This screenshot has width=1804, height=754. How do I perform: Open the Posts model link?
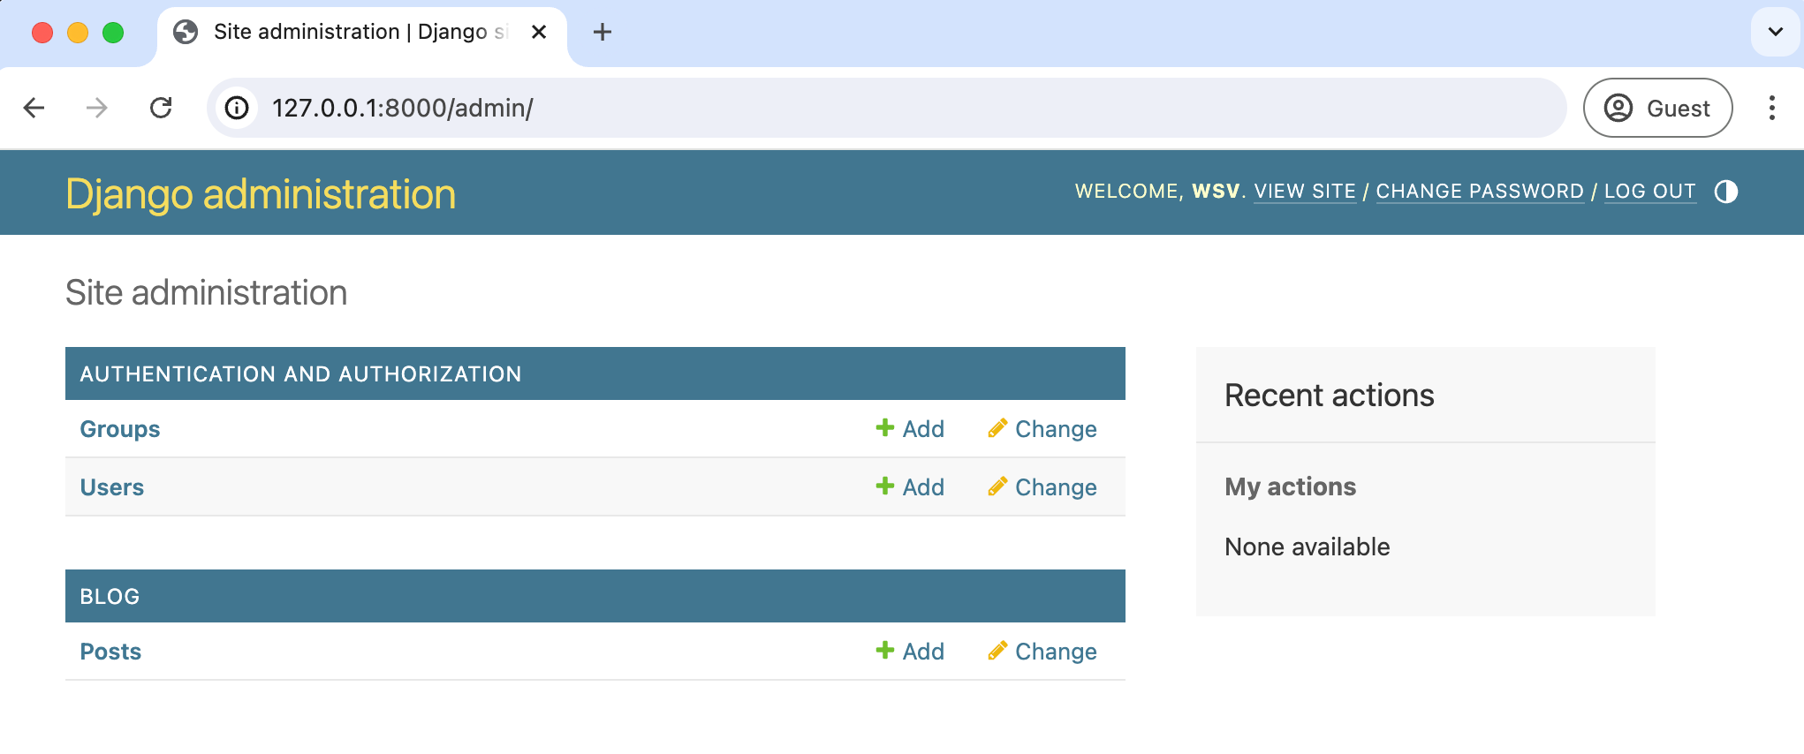[110, 652]
